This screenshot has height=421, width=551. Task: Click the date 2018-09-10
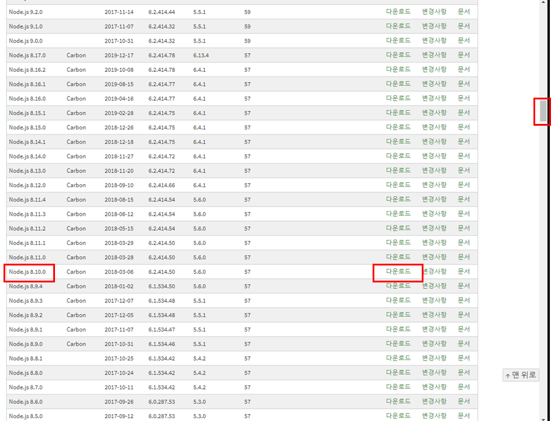point(119,185)
